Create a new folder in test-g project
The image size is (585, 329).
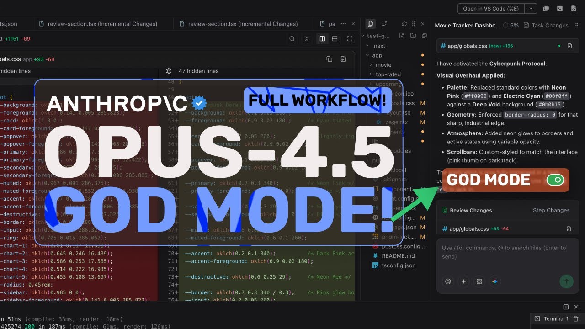click(413, 36)
